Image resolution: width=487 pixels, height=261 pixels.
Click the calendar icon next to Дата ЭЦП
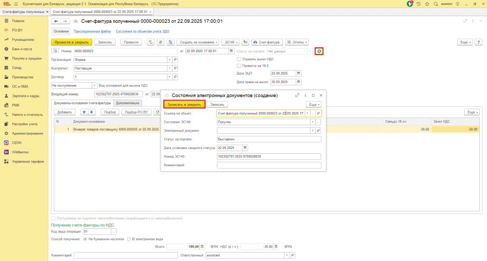298,74
